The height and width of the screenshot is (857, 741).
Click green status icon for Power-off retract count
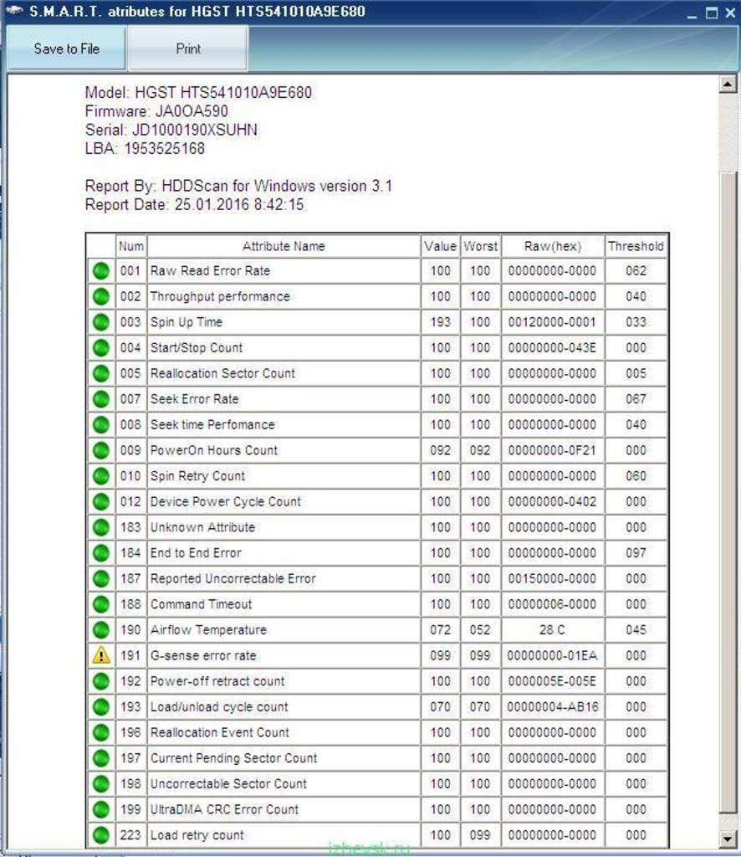[x=101, y=681]
